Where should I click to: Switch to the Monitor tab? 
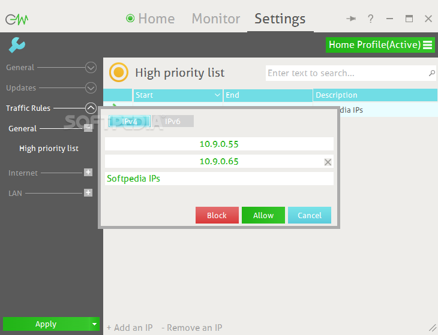(215, 19)
